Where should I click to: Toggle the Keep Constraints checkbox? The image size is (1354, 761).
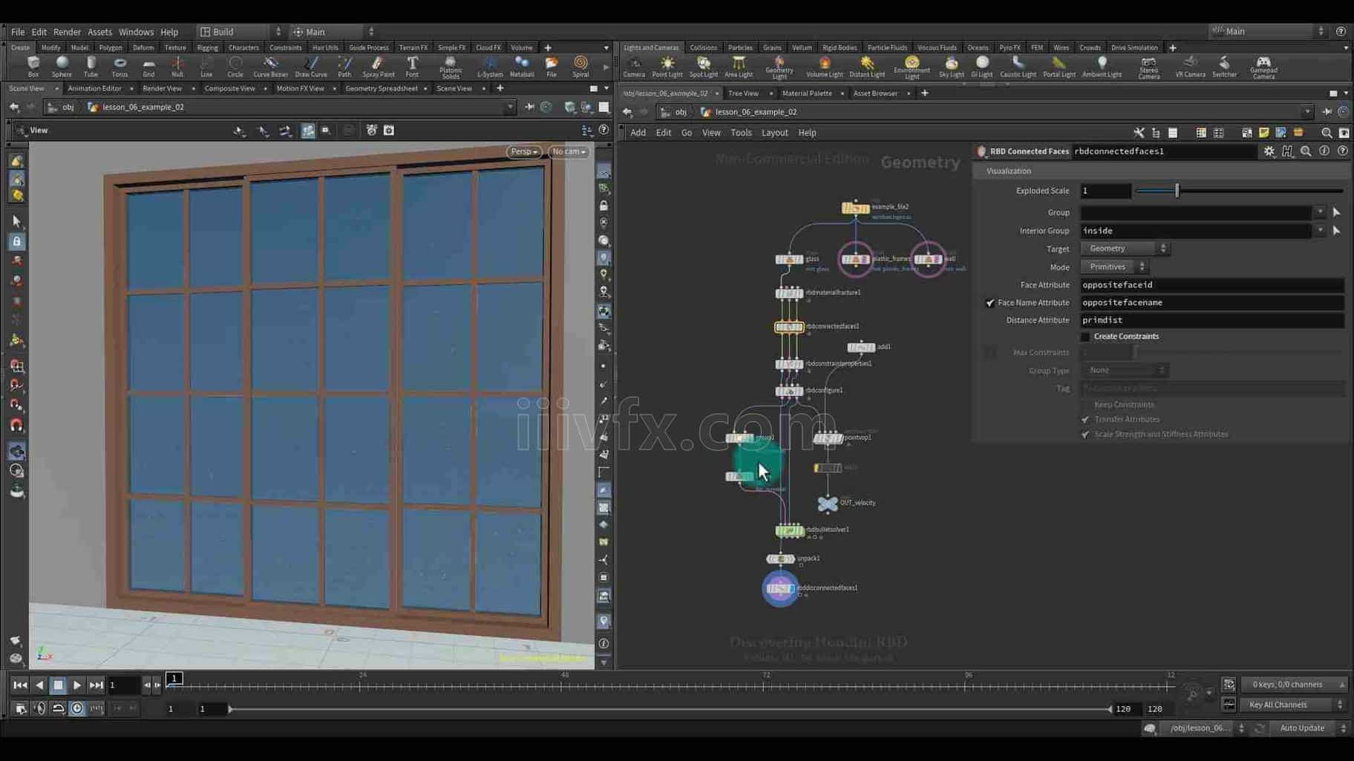pyautogui.click(x=1085, y=405)
